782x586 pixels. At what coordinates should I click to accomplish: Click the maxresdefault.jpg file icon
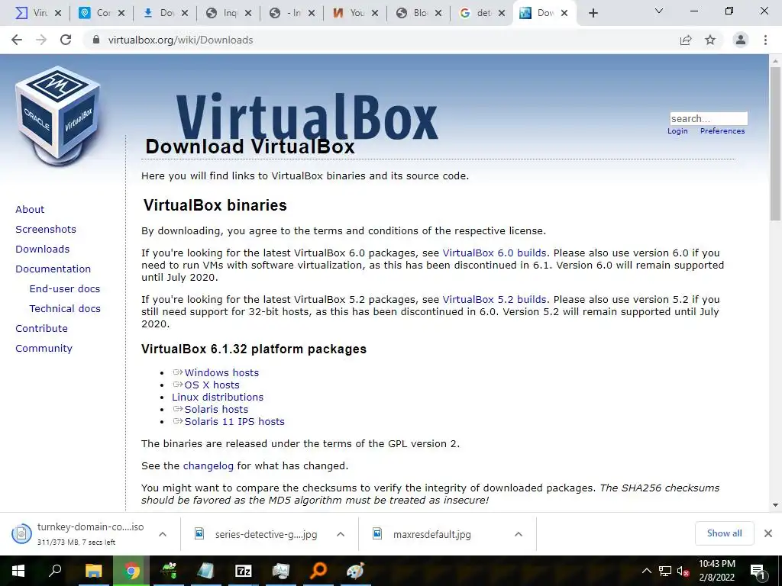coord(377,533)
